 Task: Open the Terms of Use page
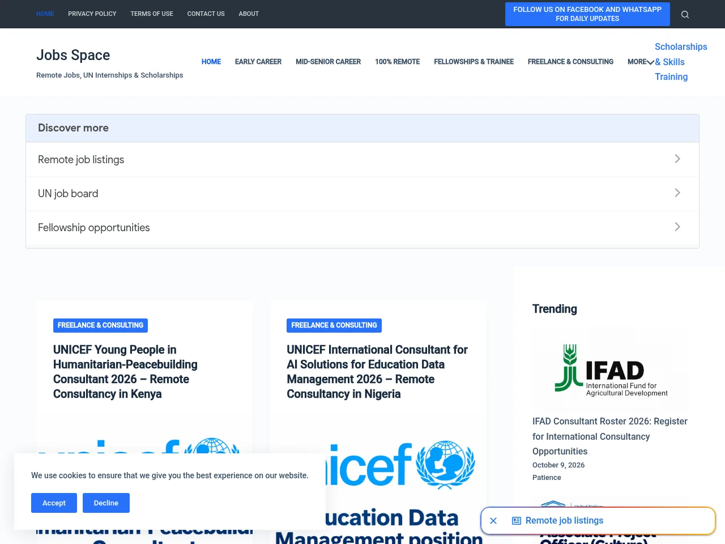click(152, 14)
